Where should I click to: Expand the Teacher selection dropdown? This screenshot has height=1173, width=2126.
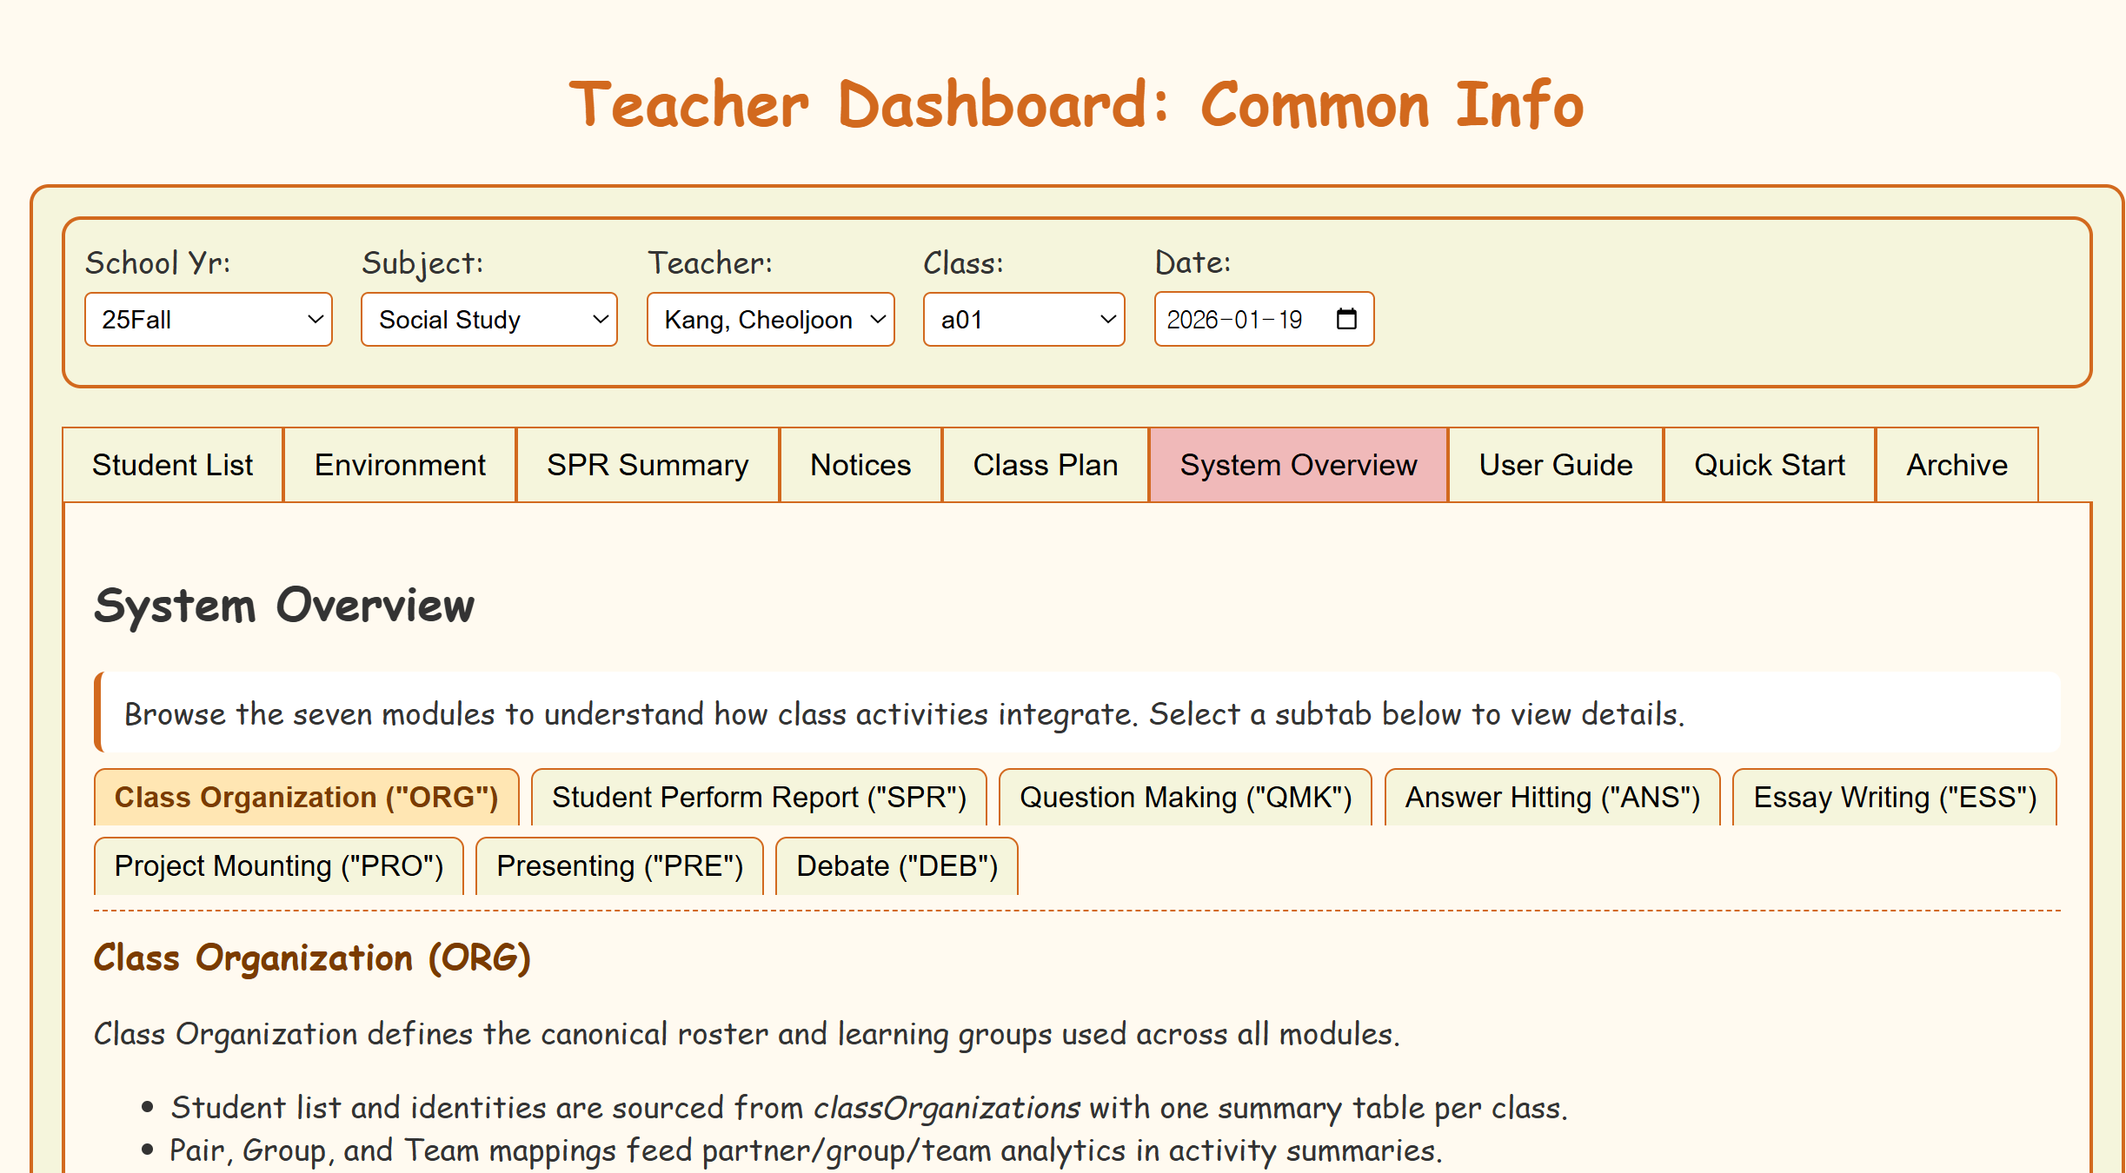(770, 319)
